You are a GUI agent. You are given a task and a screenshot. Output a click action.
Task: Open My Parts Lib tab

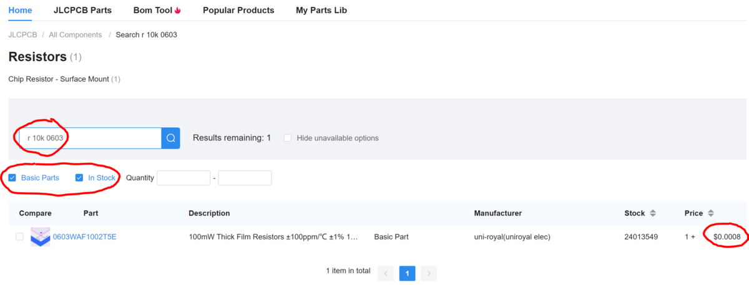[x=321, y=10]
